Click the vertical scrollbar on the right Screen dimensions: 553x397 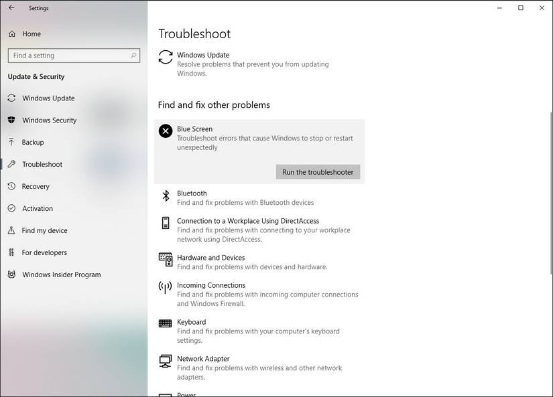pos(551,193)
